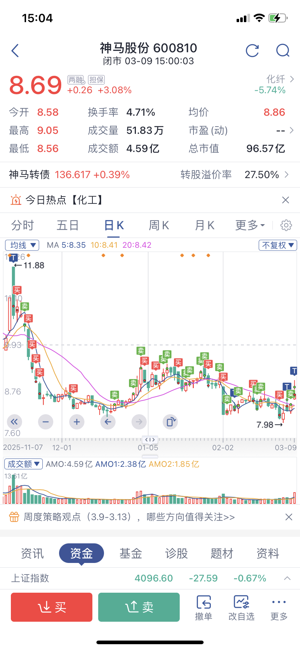Viewport: 300px width, 650px height.
Task: Jump to earliest candles with double-left arrow
Action: click(14, 422)
